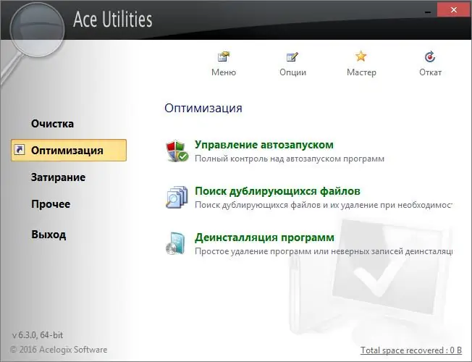Screen dimensions: 472x362
Task: Open Деинсталляция программ
Action: tap(264, 237)
